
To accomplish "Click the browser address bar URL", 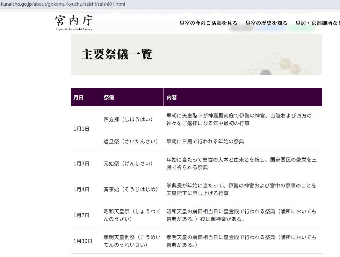I will coord(63,4).
